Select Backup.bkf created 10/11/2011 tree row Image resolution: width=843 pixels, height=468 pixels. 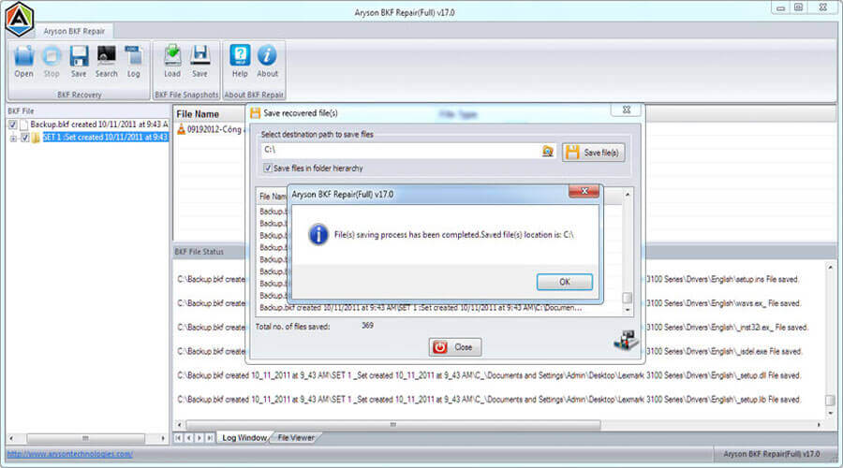[99, 124]
